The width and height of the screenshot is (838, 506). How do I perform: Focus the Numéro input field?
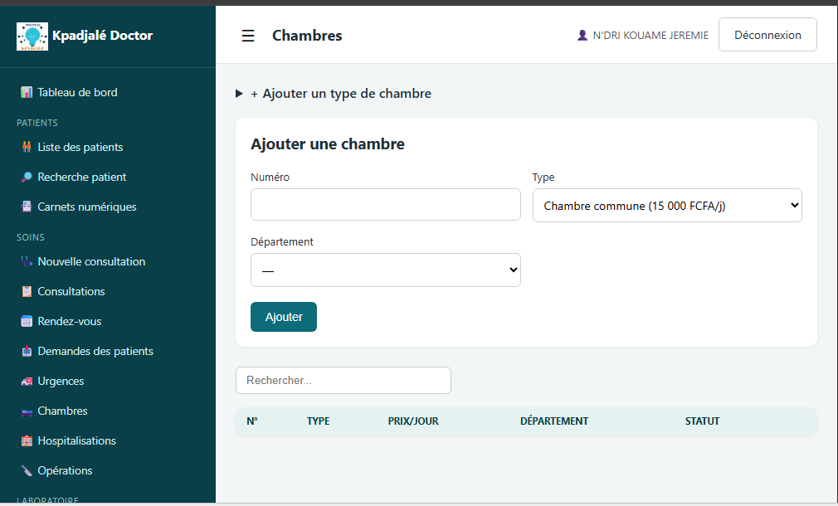pyautogui.click(x=385, y=204)
